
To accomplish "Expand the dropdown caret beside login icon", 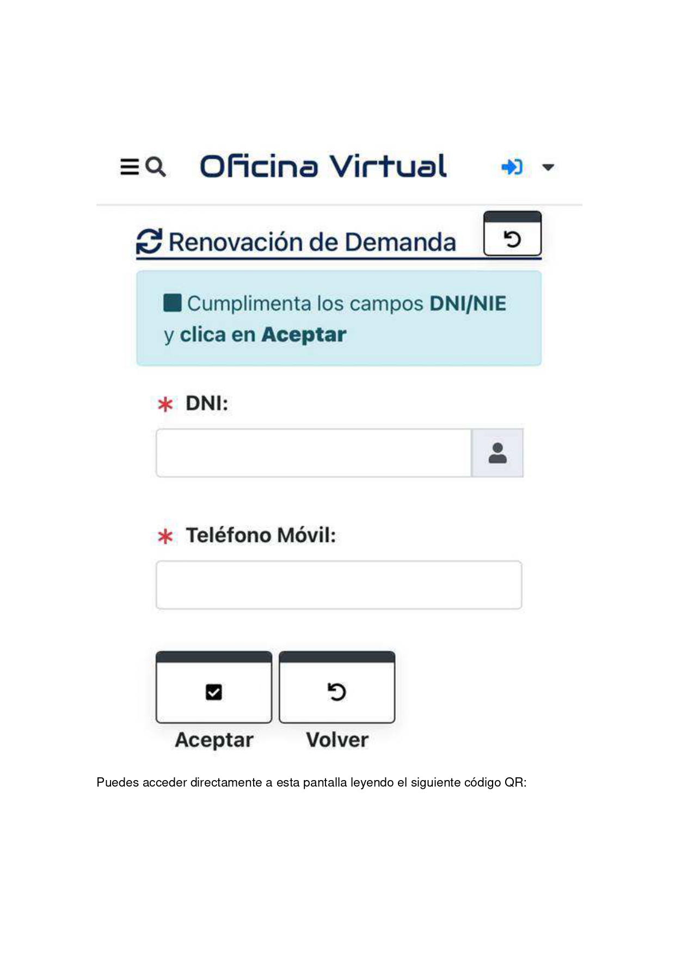I will coord(548,167).
